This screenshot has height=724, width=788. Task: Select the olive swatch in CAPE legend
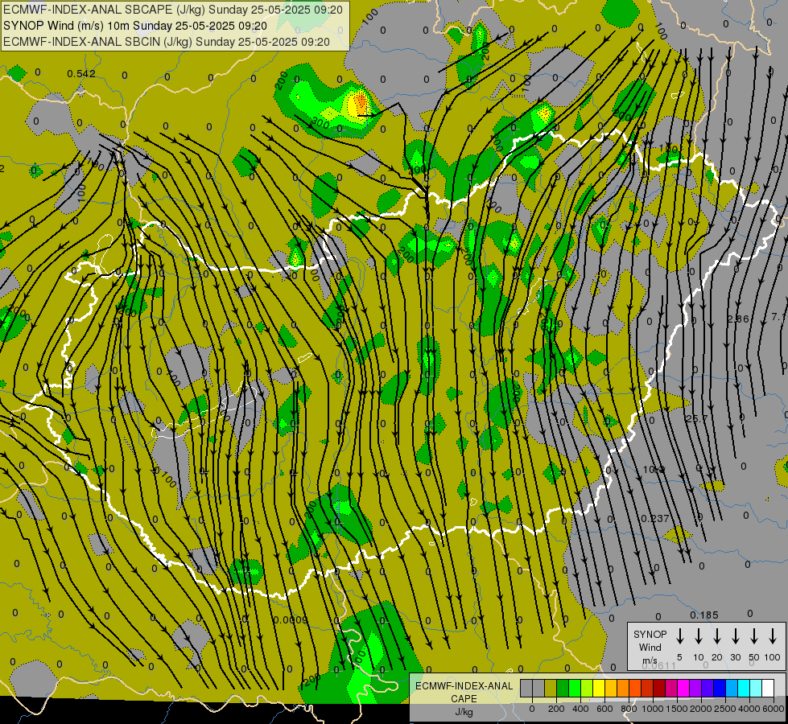click(x=551, y=688)
